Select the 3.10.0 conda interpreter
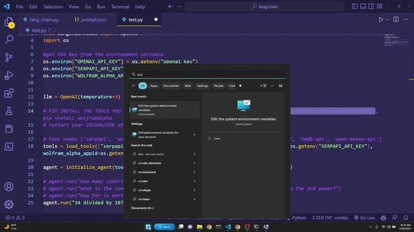The width and height of the screenshot is (414, 232). (x=330, y=218)
